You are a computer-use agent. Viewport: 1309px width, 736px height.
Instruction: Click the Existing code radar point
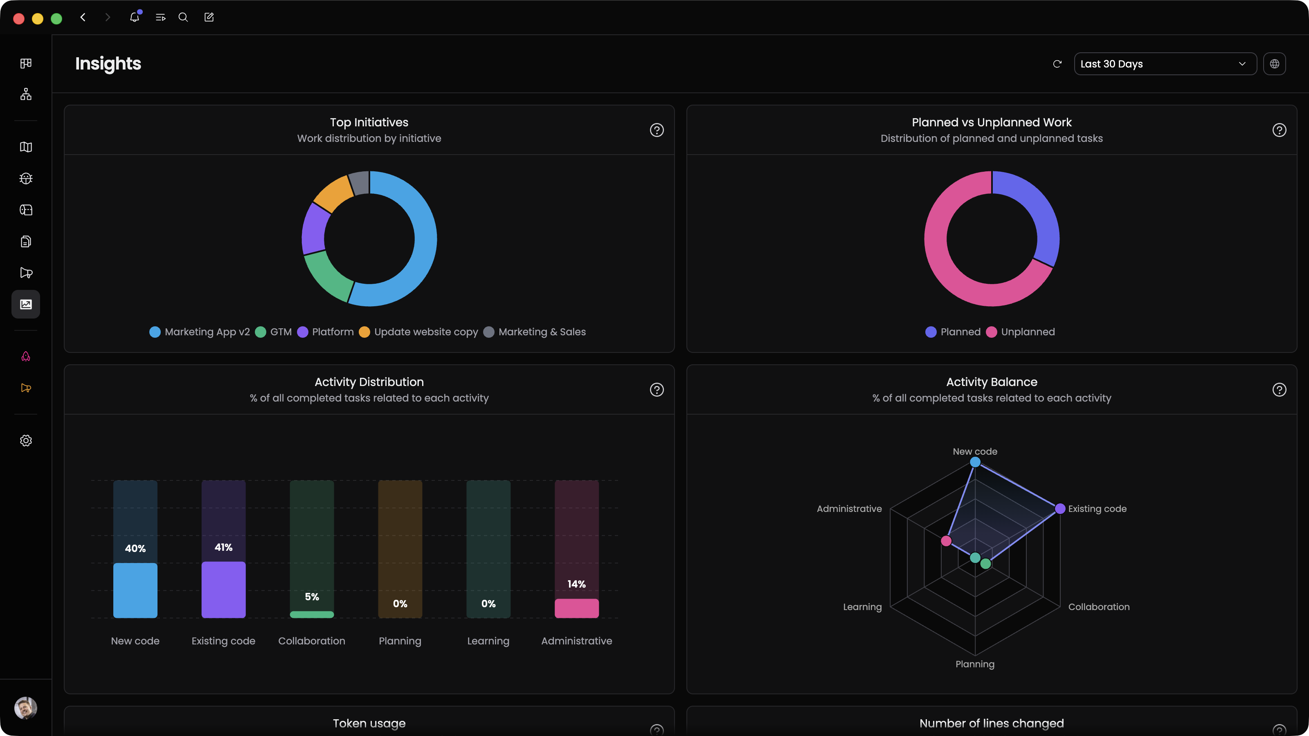click(x=1060, y=508)
